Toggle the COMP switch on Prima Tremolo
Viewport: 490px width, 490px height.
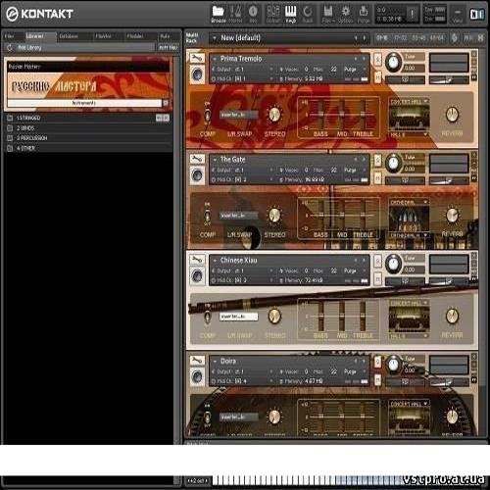(x=207, y=115)
